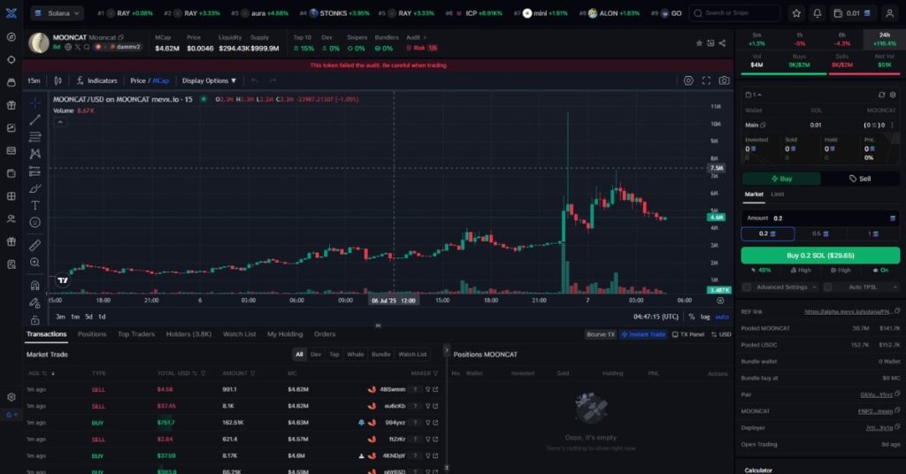Click the Amount input field

[820, 218]
